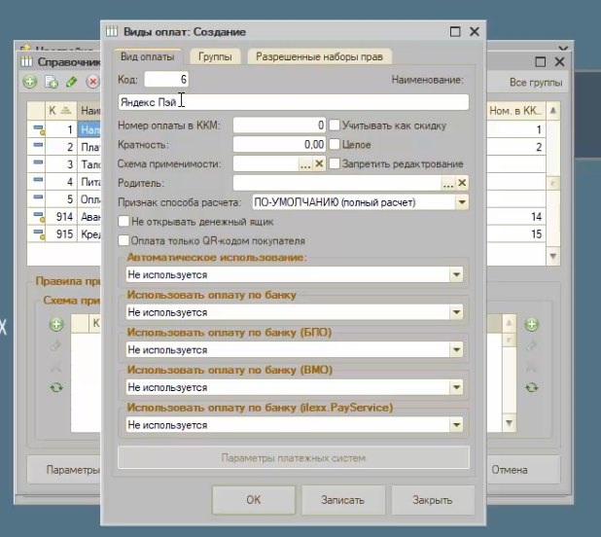Refresh scheme list, left green arrows
601x537 pixels.
pyautogui.click(x=56, y=387)
